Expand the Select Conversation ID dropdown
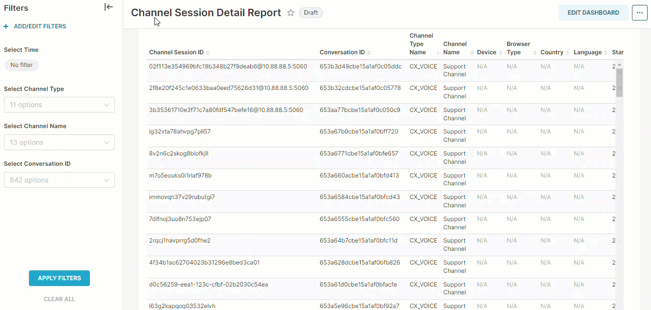The height and width of the screenshot is (310, 651). click(59, 180)
